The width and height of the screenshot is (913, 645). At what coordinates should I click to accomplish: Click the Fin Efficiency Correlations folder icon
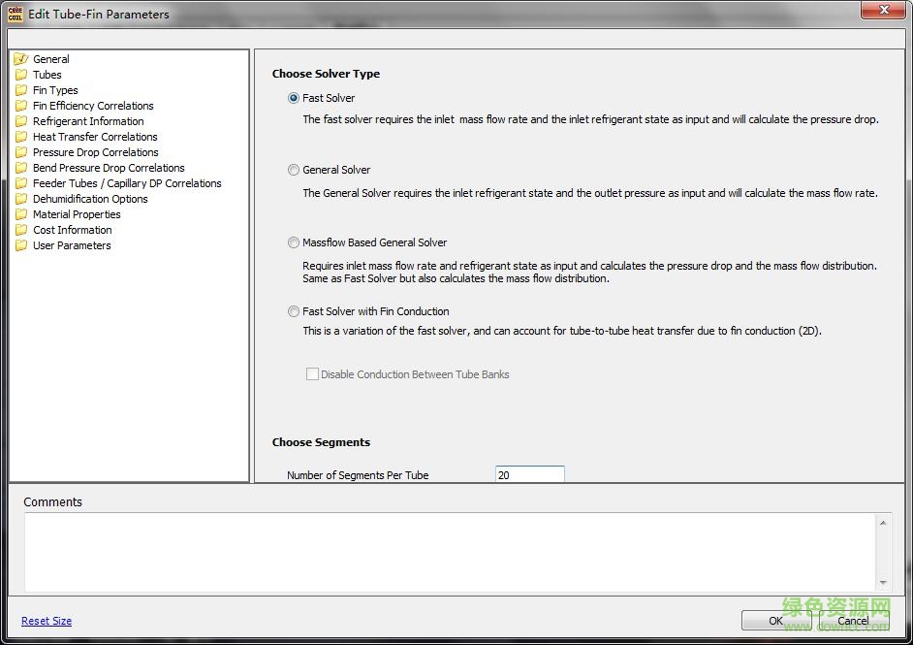(21, 106)
